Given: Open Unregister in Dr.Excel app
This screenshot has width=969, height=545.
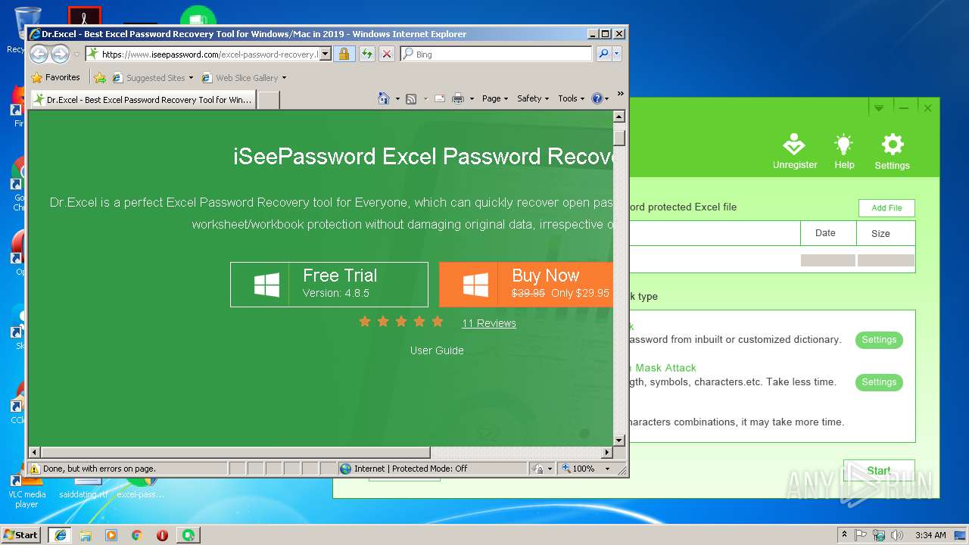Looking at the screenshot, I should (795, 151).
